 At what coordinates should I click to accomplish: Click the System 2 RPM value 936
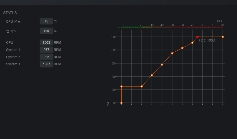46,57
